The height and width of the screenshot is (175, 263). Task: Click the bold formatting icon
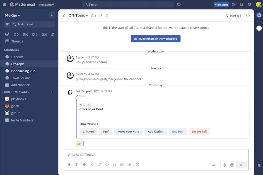point(69,165)
